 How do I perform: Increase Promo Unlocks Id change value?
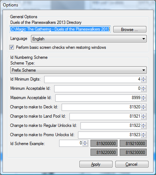pyautogui.click(x=144, y=134)
